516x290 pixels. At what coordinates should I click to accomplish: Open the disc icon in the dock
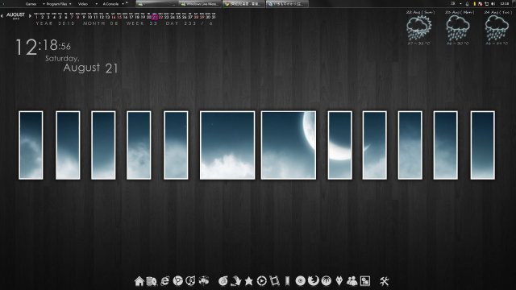click(x=300, y=281)
